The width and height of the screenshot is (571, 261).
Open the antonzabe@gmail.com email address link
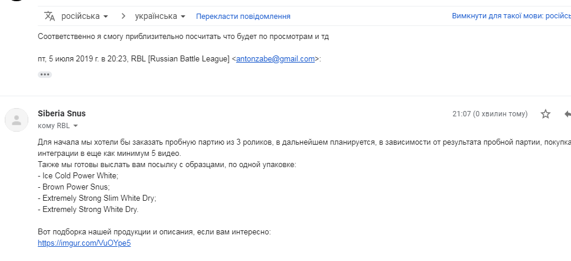(x=275, y=59)
